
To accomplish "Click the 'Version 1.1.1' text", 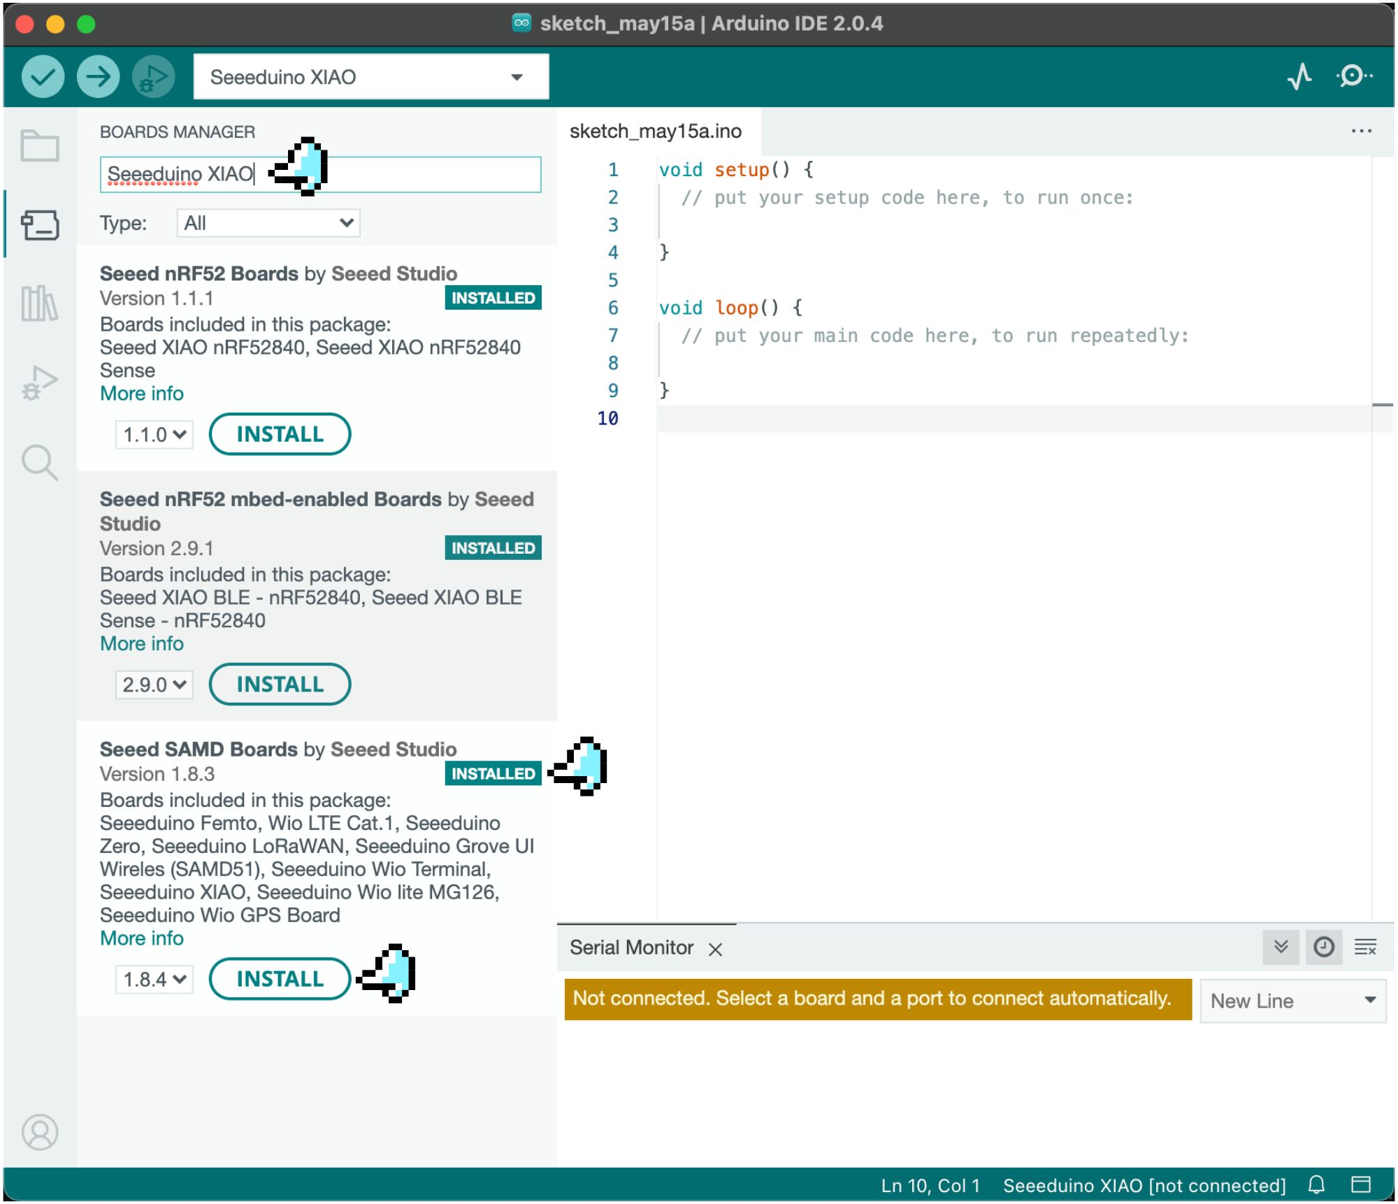I will (x=157, y=299).
